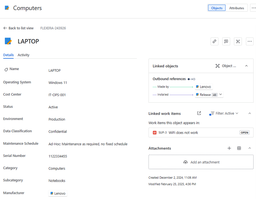This screenshot has width=256, height=199.
Task: Go back to list view
Action: (18, 28)
